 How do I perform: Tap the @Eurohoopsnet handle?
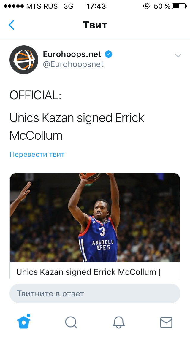click(x=73, y=64)
